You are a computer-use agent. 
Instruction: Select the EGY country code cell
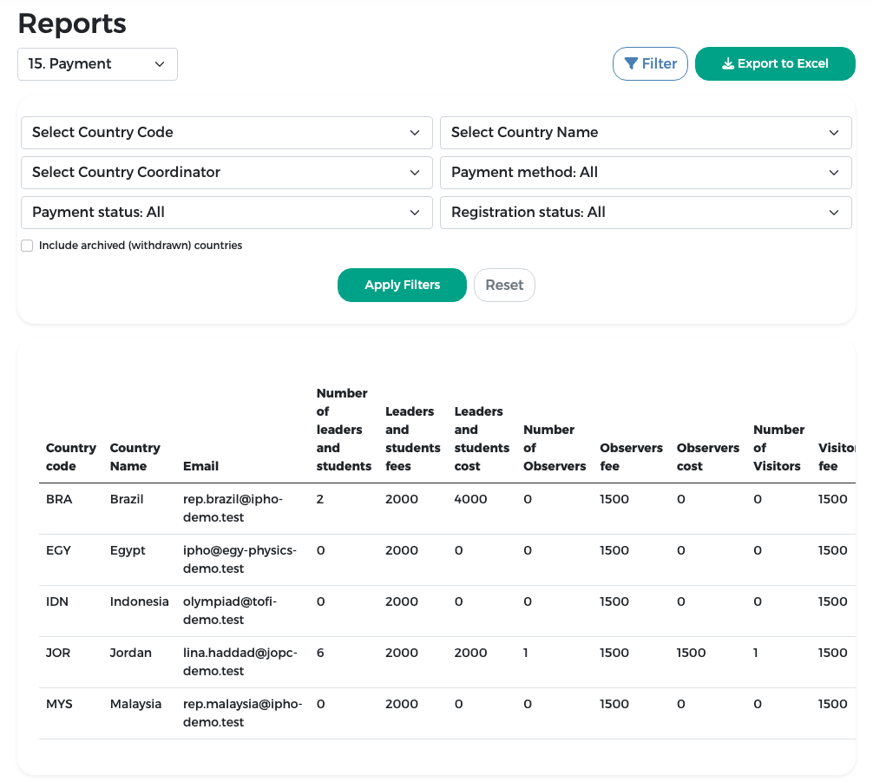click(58, 551)
